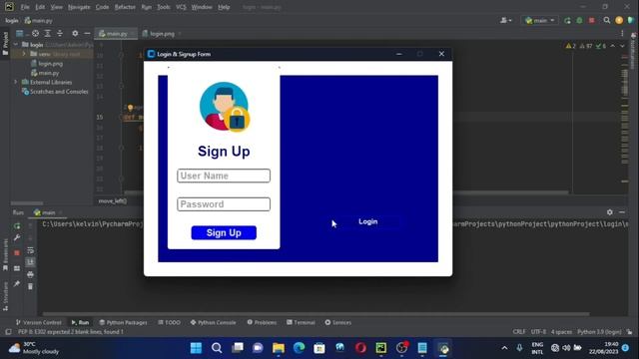
Task: Click the Python 3.9 interpreter selector
Action: [x=599, y=332]
